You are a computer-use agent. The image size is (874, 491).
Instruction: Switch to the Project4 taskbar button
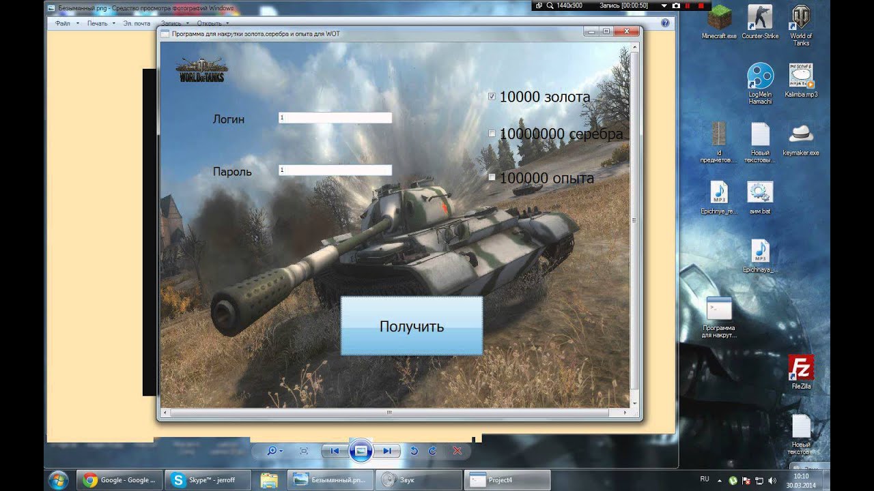[507, 480]
